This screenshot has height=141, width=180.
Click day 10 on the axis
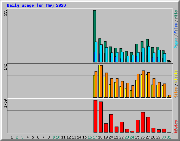click(x=58, y=137)
